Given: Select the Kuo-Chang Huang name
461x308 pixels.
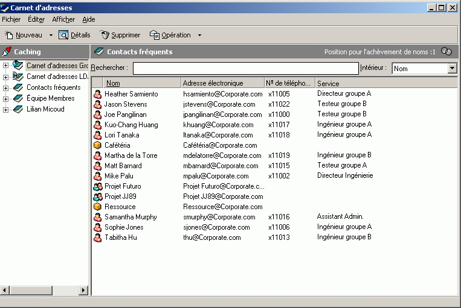Looking at the screenshot, I should [132, 125].
